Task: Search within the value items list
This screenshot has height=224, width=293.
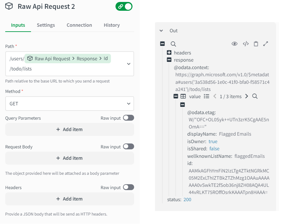Action: [255, 97]
